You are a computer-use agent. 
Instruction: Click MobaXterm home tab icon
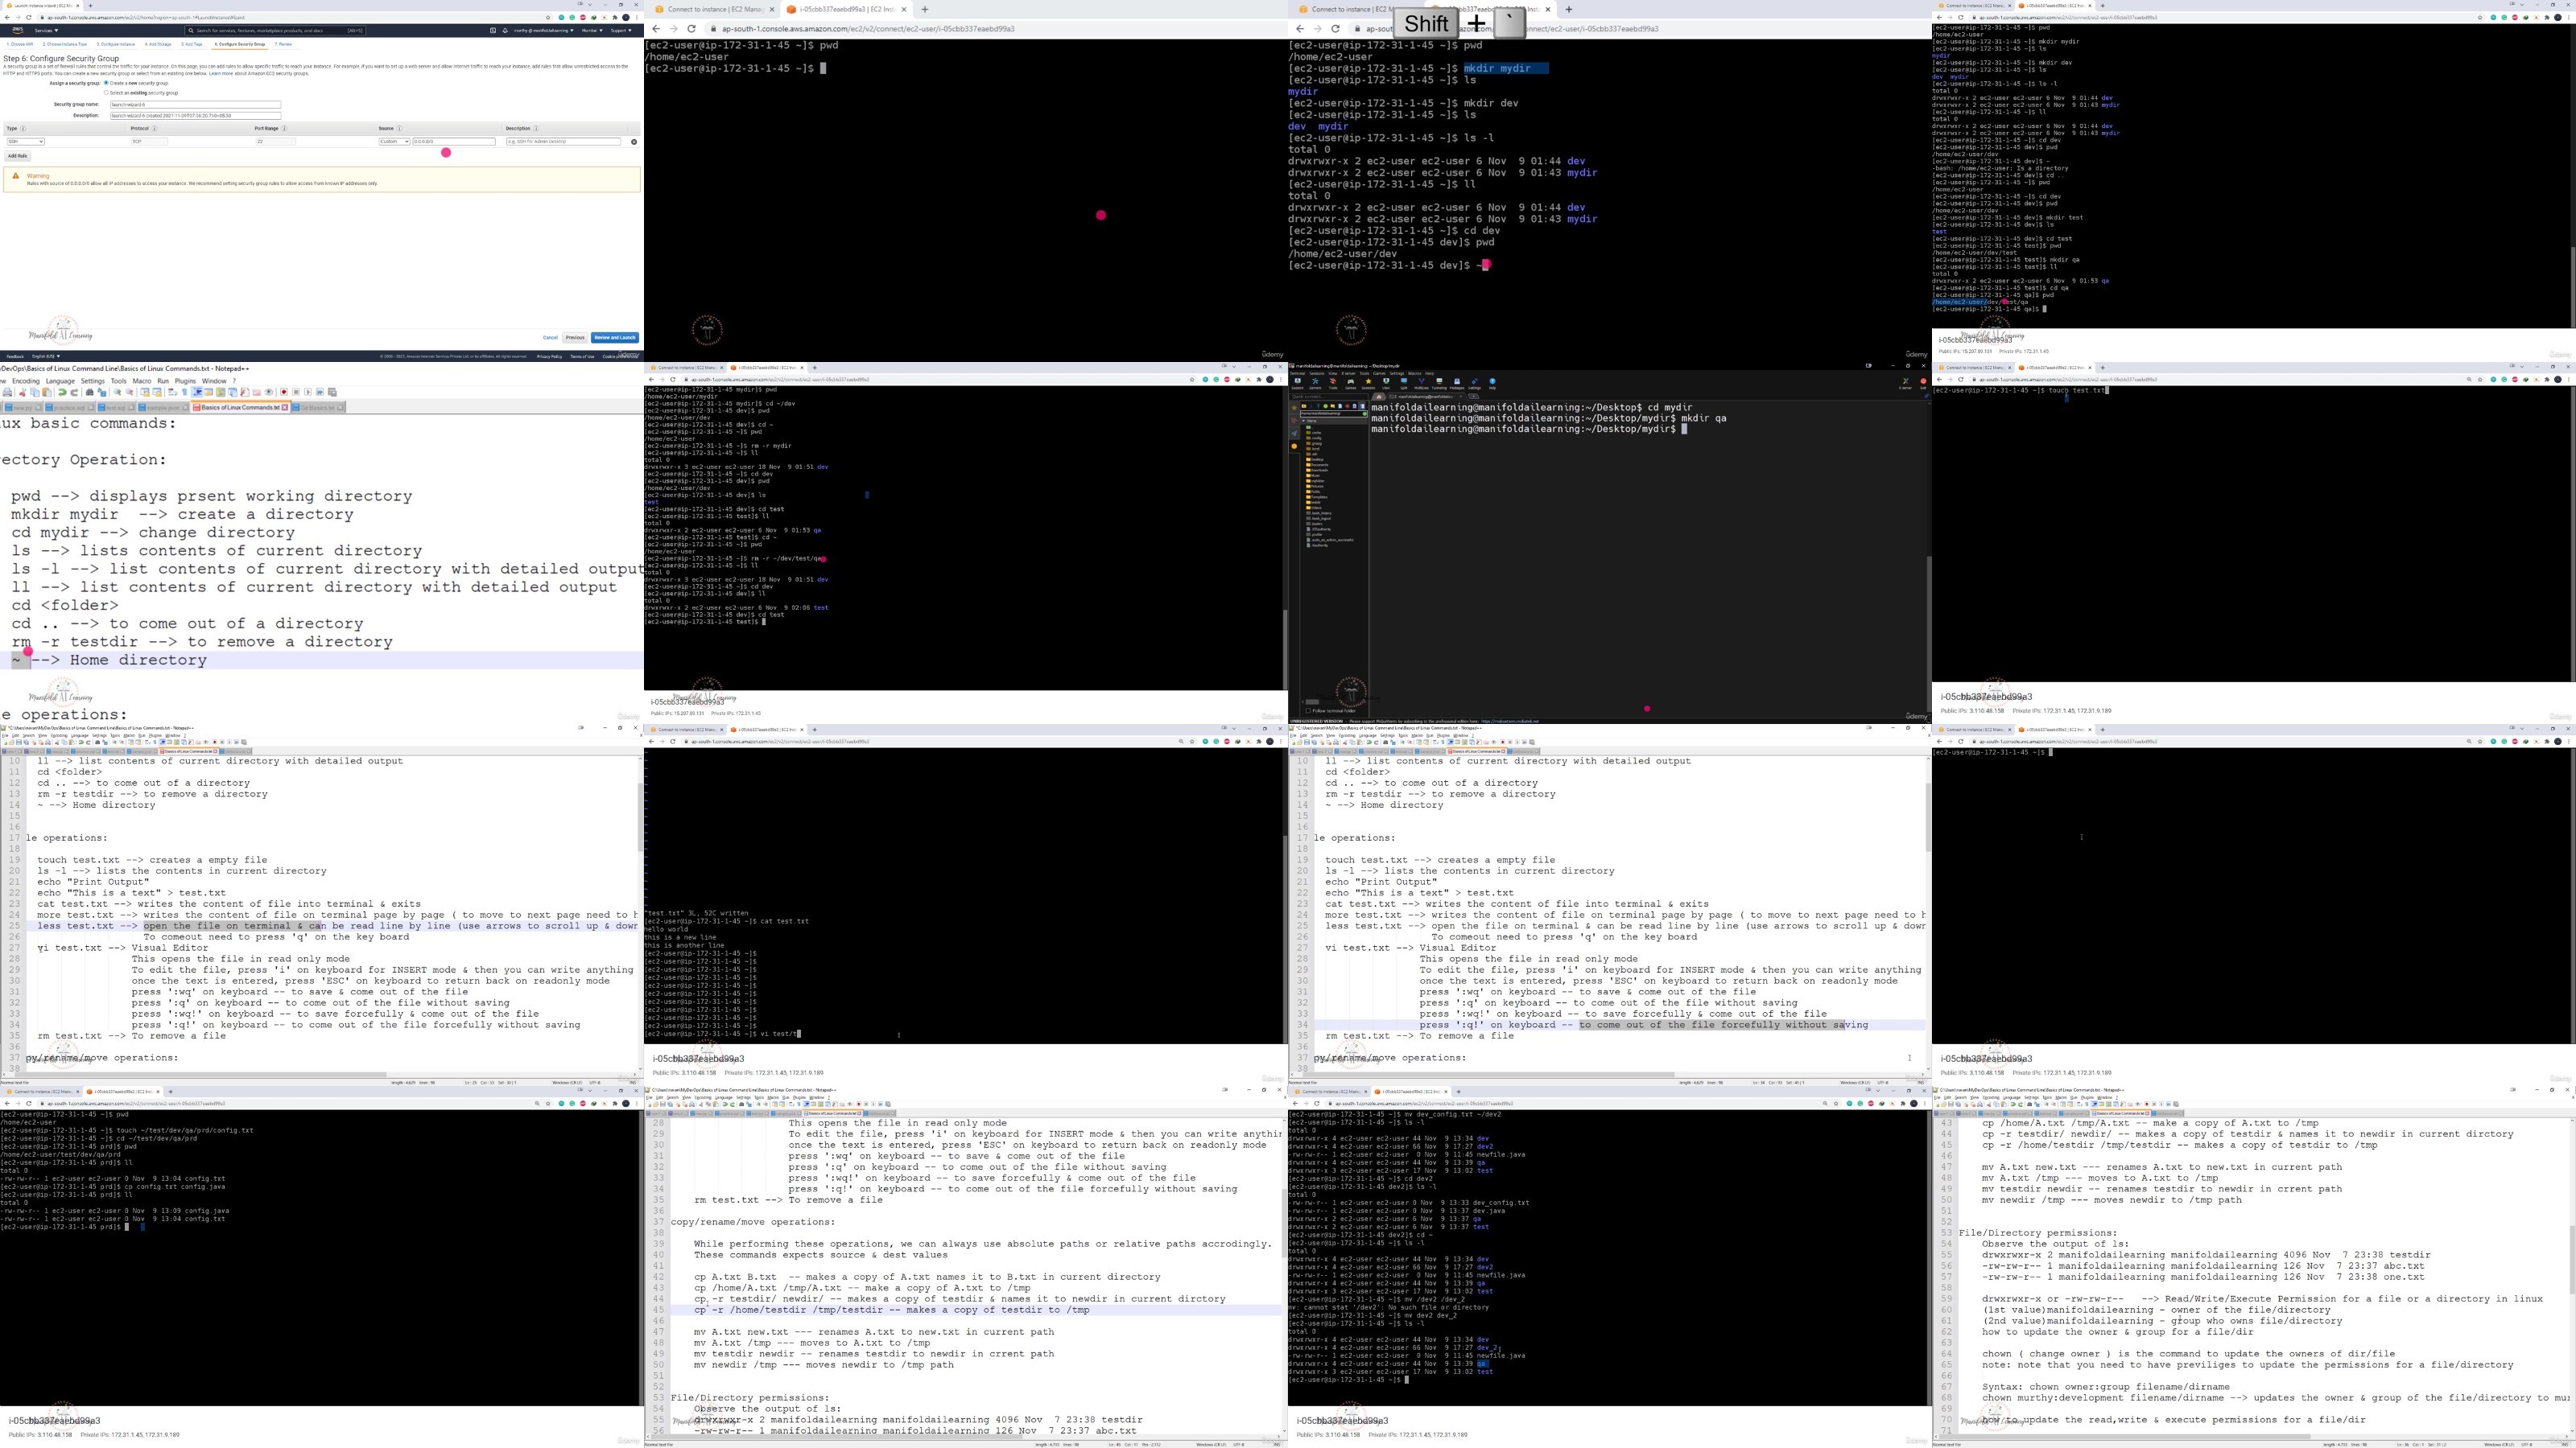pos(1380,397)
